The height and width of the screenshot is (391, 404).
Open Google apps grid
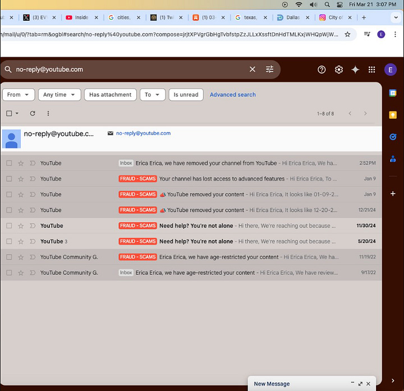[371, 70]
